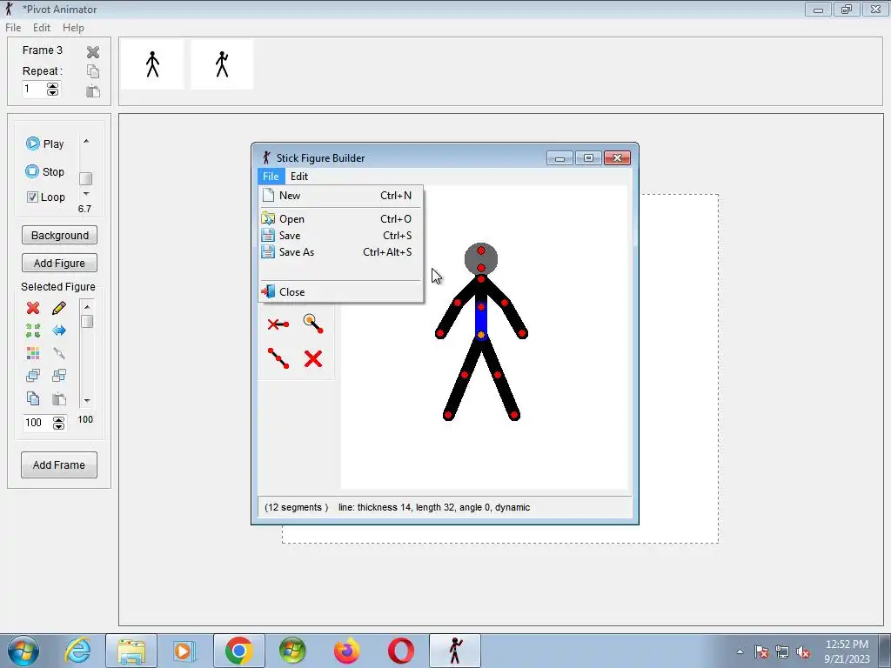Open the Background chooser
This screenshot has width=891, height=668.
coord(60,235)
